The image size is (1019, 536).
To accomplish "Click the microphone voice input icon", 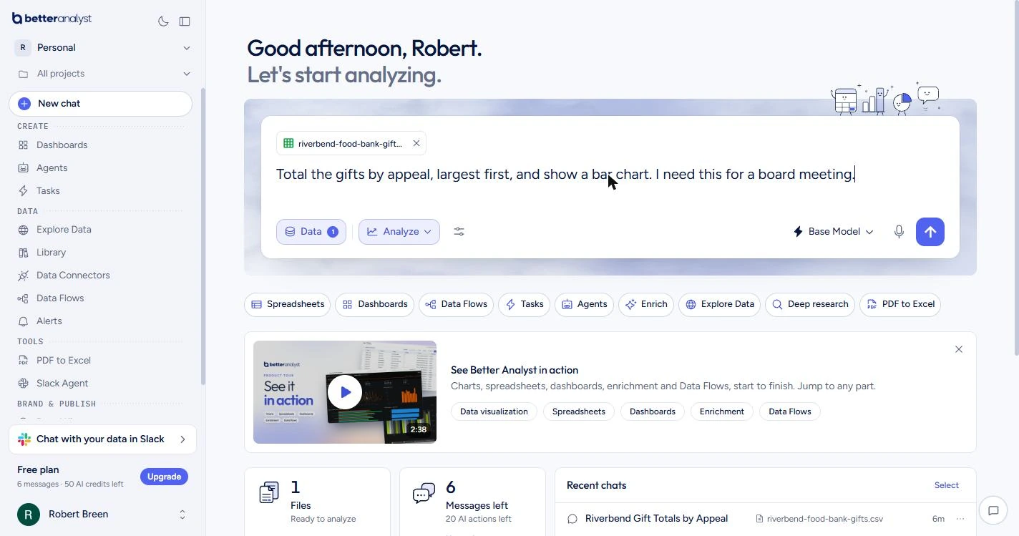I will coord(899,232).
